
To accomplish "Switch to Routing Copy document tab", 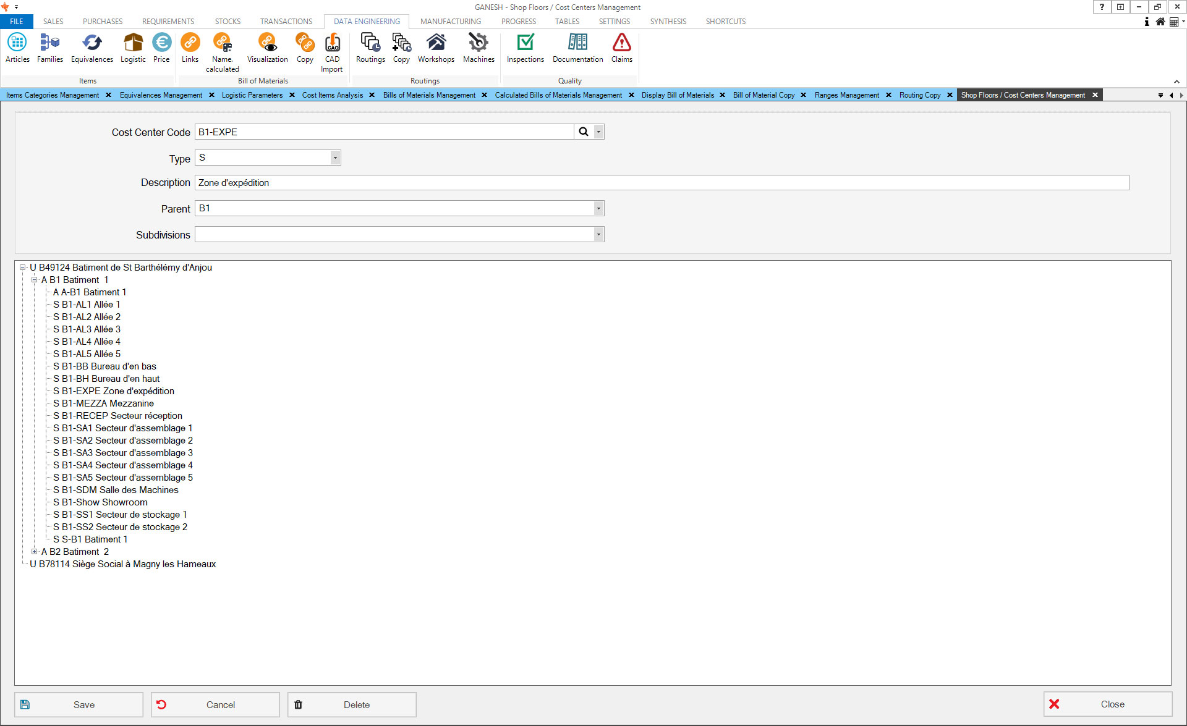I will 919,95.
